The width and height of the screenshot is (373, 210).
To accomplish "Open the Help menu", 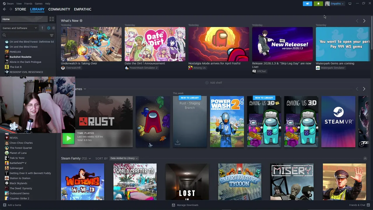I will [x=47, y=3].
